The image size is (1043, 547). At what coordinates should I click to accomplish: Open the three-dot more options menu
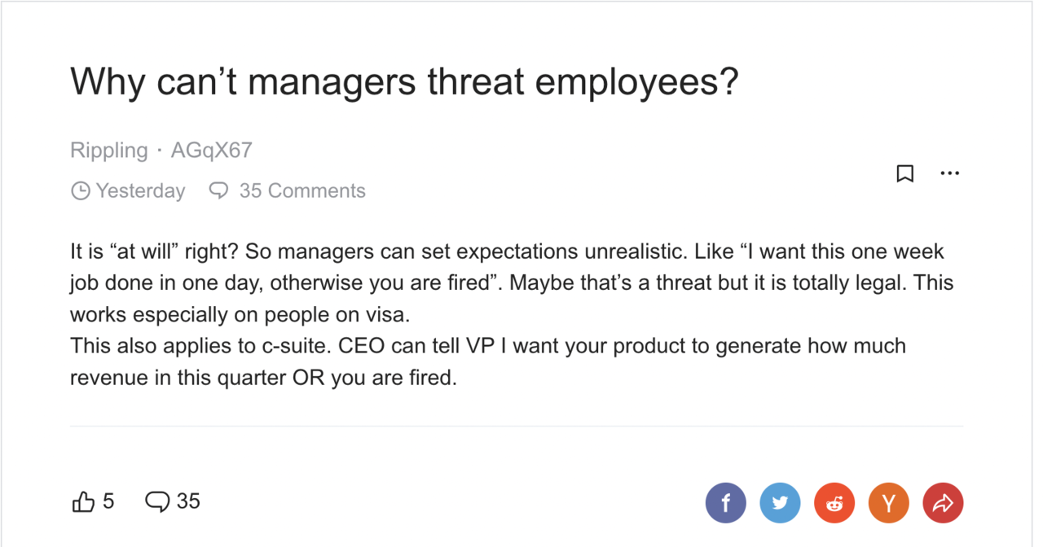click(x=949, y=173)
